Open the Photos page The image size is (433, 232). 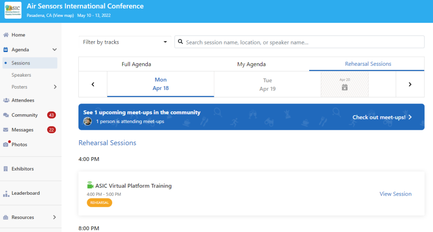pyautogui.click(x=19, y=145)
